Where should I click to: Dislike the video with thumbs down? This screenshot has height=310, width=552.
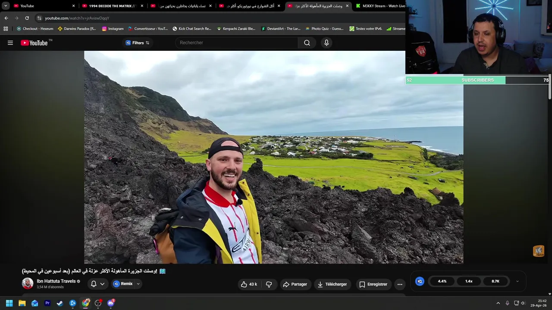(269, 284)
